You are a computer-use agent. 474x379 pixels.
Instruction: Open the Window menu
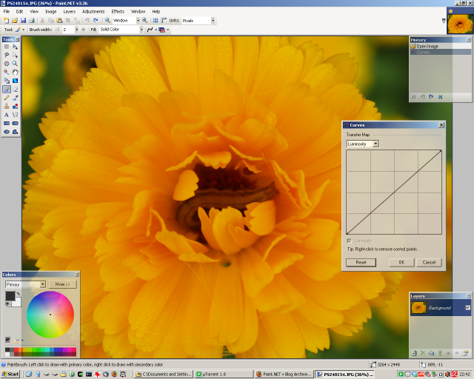138,12
